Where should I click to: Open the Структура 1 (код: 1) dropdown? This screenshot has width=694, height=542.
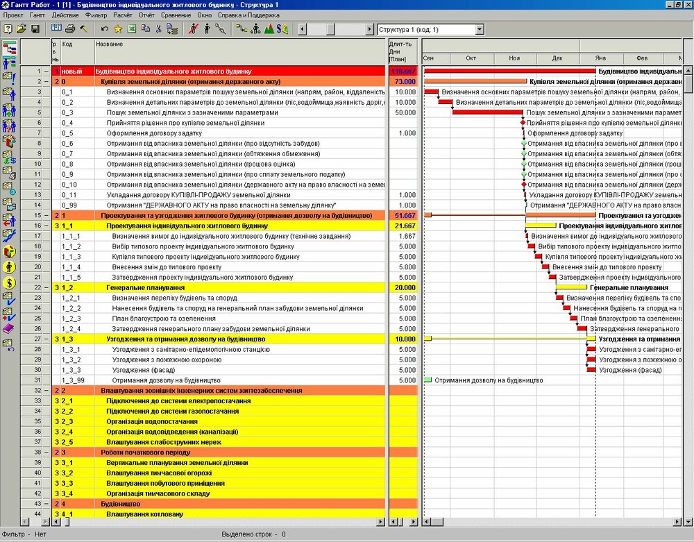479,30
